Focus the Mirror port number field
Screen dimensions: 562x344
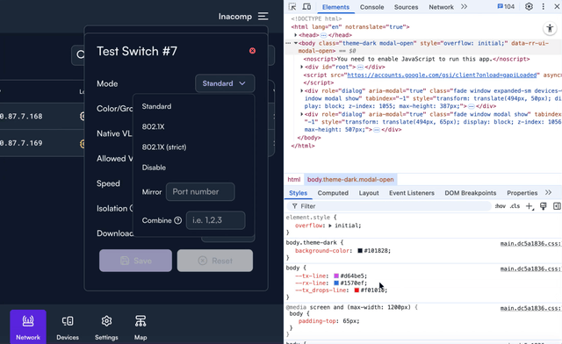(x=200, y=191)
